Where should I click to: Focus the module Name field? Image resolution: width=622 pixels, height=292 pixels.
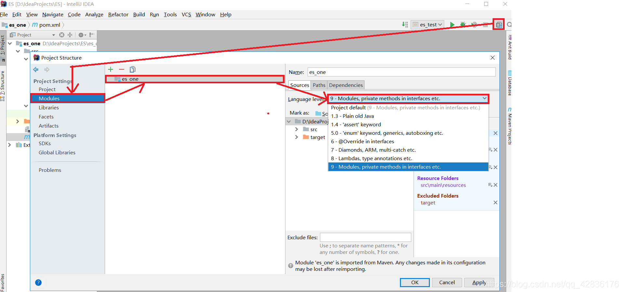click(x=402, y=72)
